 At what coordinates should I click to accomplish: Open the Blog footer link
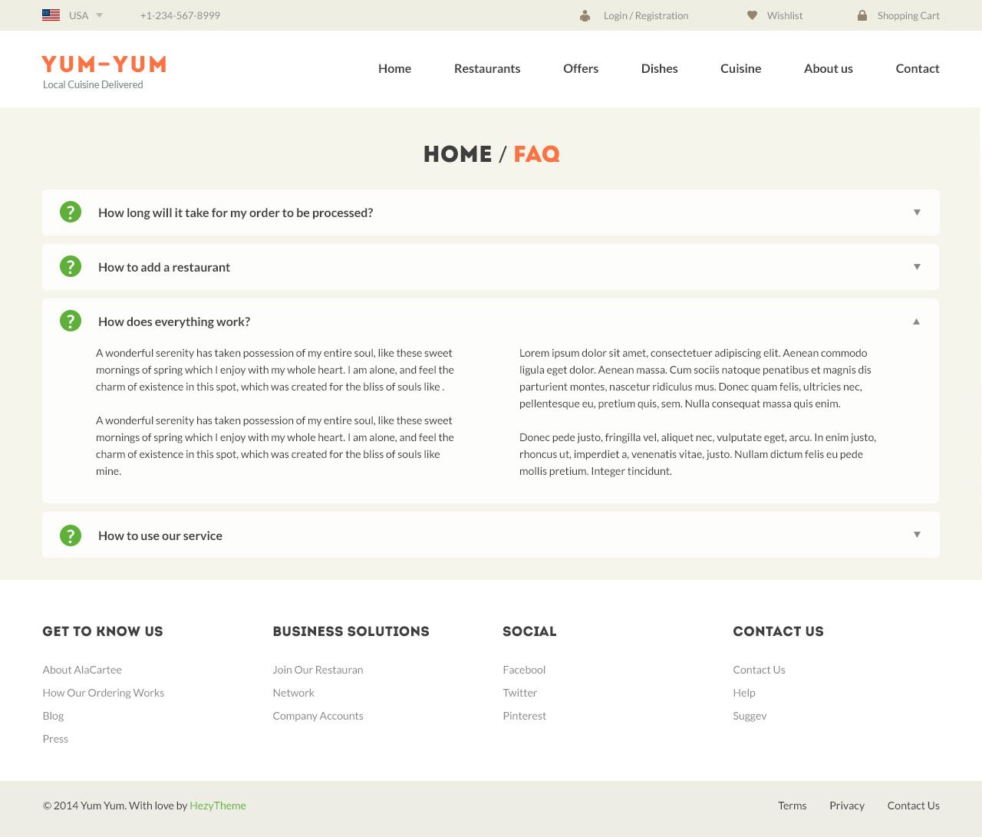(53, 716)
